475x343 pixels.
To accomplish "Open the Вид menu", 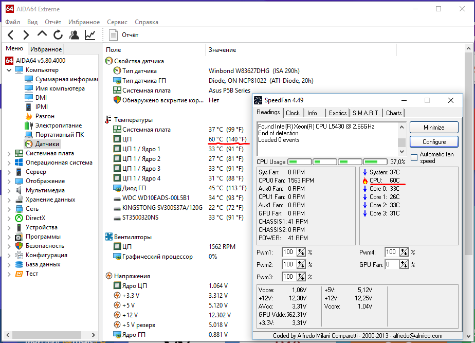I will (32, 22).
